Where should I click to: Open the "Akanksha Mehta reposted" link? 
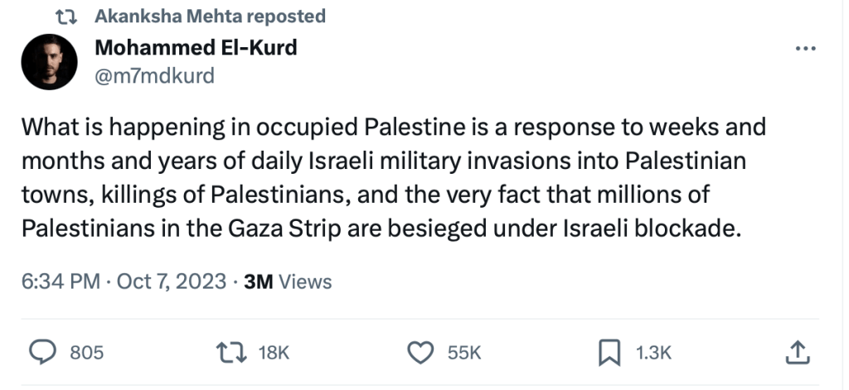click(211, 16)
